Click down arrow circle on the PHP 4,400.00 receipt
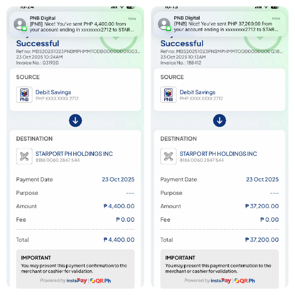Screen dimensions: 295x295 click(x=75, y=120)
